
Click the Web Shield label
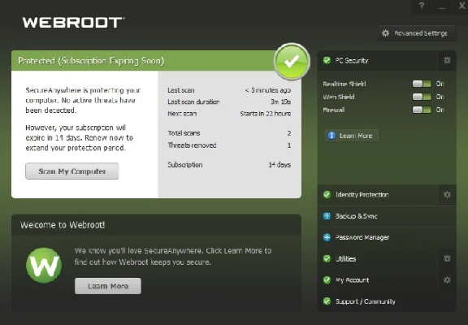[339, 97]
